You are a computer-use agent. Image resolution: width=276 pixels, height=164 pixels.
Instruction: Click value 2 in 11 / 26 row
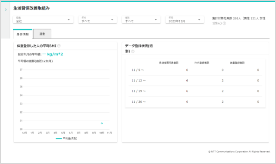tap(223, 102)
